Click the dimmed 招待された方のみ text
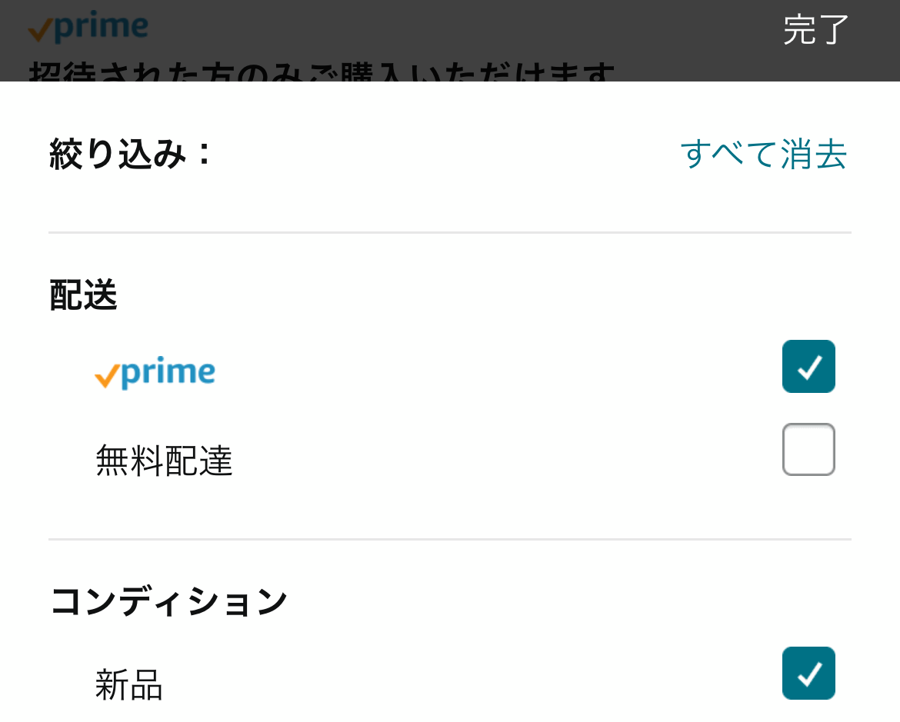Image resolution: width=900 pixels, height=722 pixels. (x=323, y=72)
